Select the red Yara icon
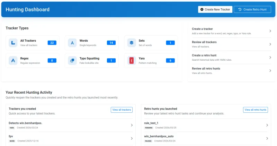 132,61
